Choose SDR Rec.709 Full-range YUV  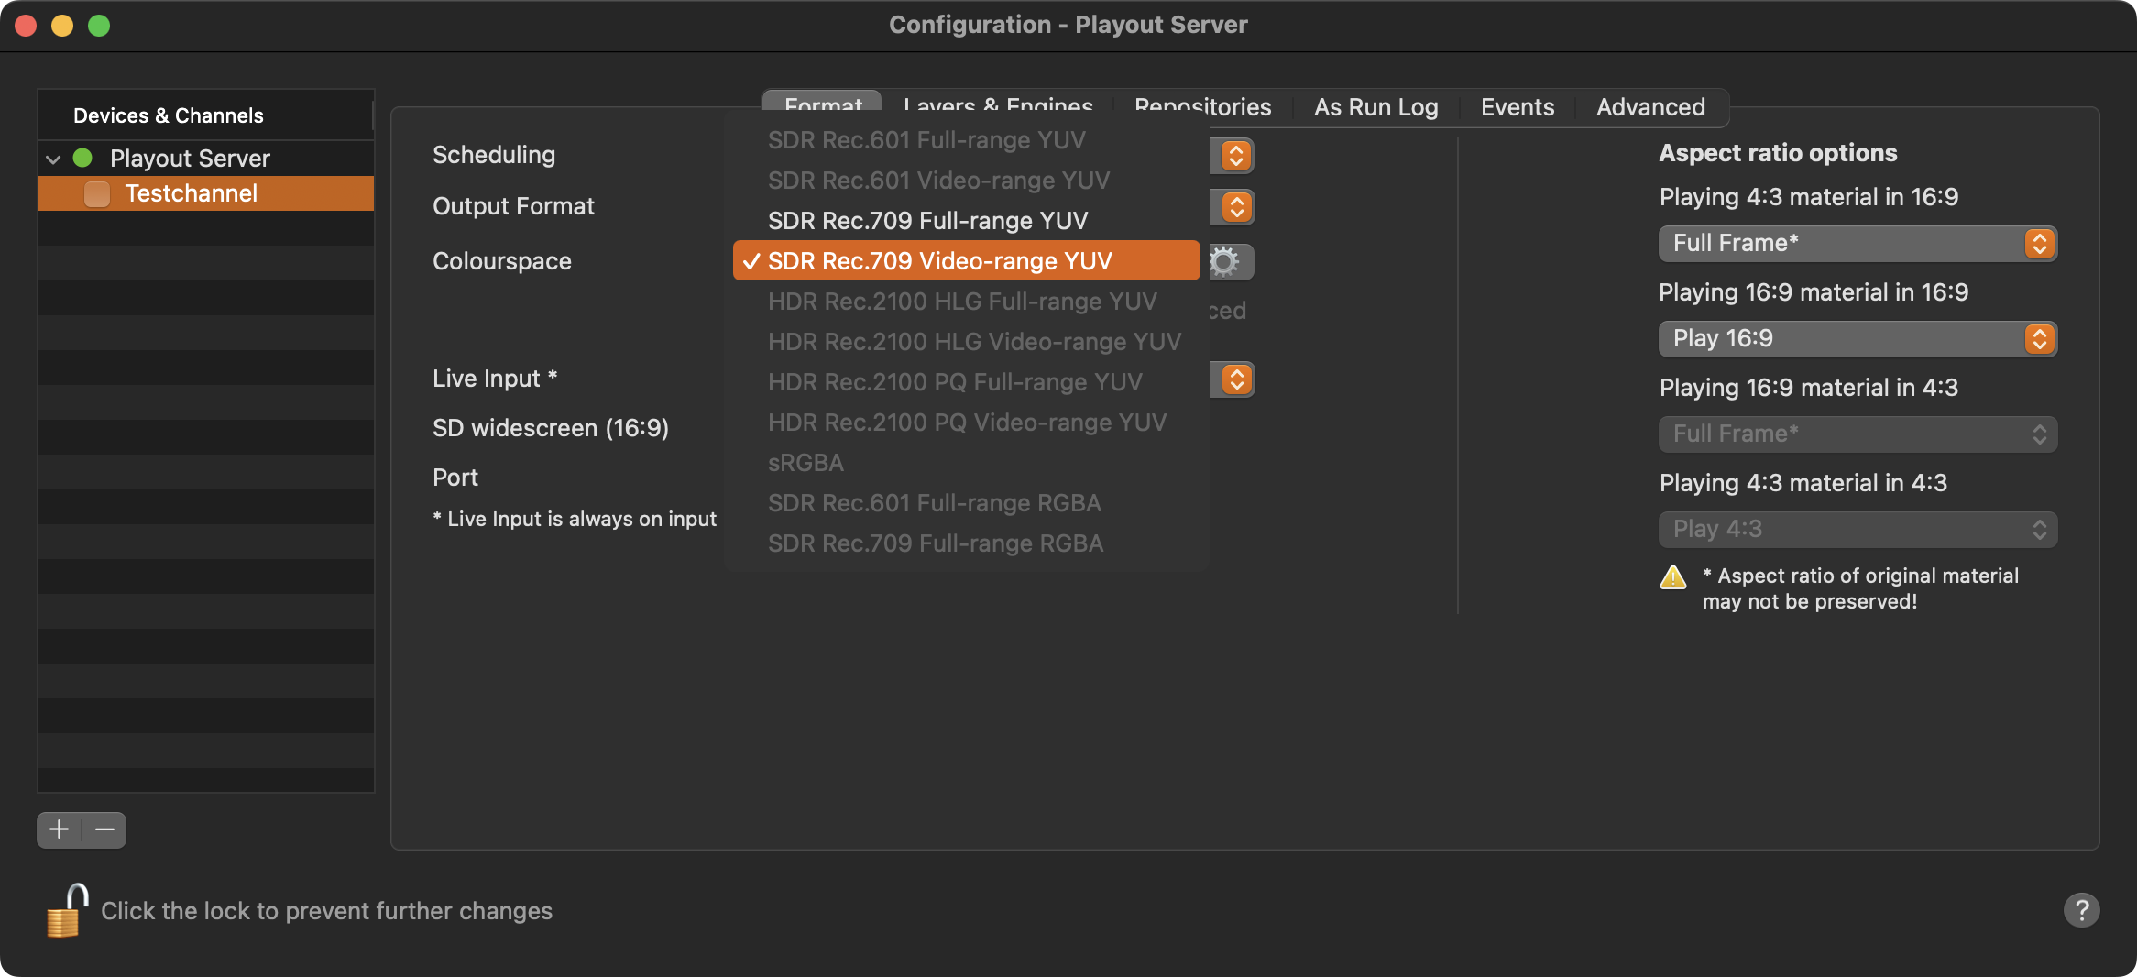point(967,221)
